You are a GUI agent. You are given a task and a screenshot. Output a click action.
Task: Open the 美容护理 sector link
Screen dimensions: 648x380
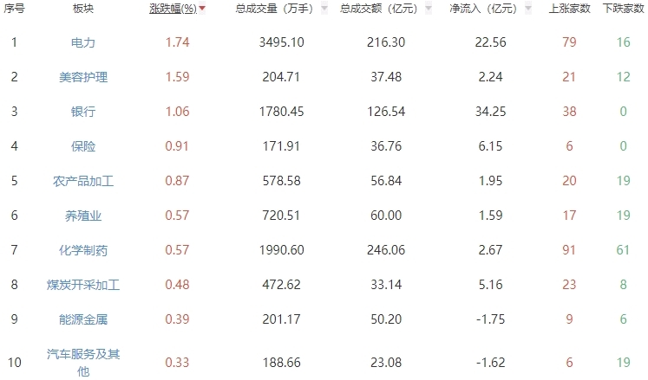click(83, 77)
